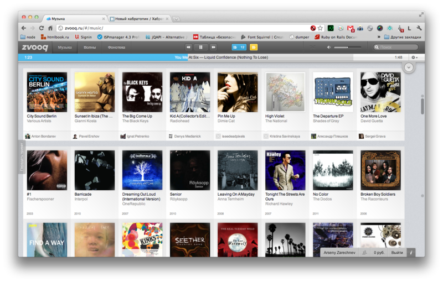Screen dimensions: 443x282
Task: Click the page vertical scrollbar handle
Action: pos(423,106)
